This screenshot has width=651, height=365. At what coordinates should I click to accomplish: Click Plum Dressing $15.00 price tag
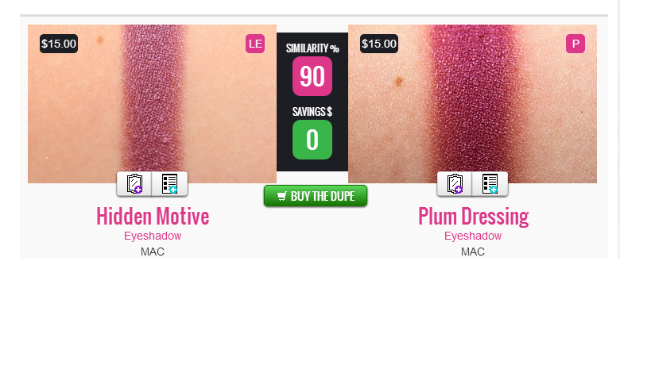pyautogui.click(x=379, y=44)
